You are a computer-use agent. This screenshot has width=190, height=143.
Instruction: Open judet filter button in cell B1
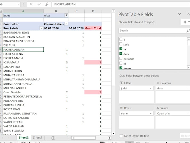click(x=66, y=15)
